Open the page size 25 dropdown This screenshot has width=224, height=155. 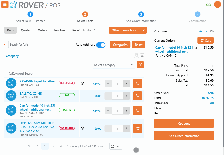point(115,146)
